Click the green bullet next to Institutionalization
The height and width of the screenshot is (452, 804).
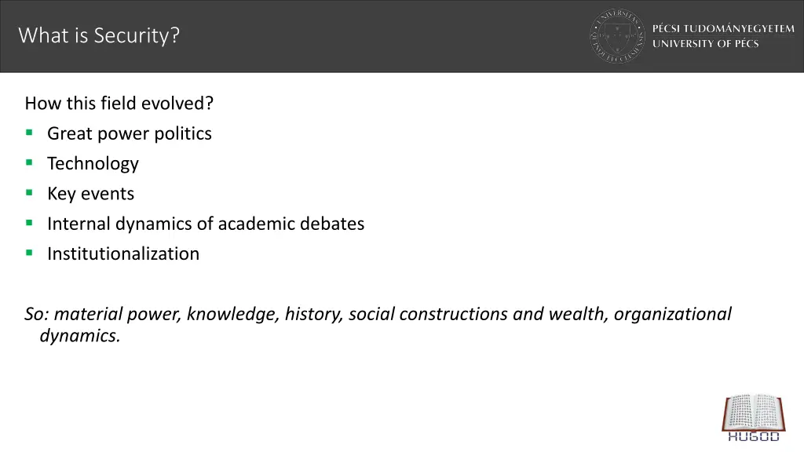point(29,253)
